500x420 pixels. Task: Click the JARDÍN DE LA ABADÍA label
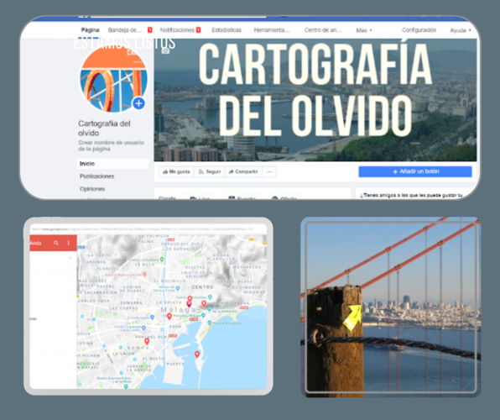(138, 368)
